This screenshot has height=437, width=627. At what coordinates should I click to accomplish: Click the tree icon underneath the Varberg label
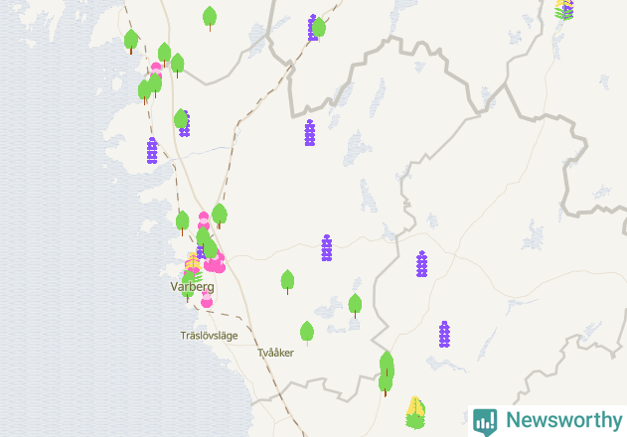click(x=188, y=289)
